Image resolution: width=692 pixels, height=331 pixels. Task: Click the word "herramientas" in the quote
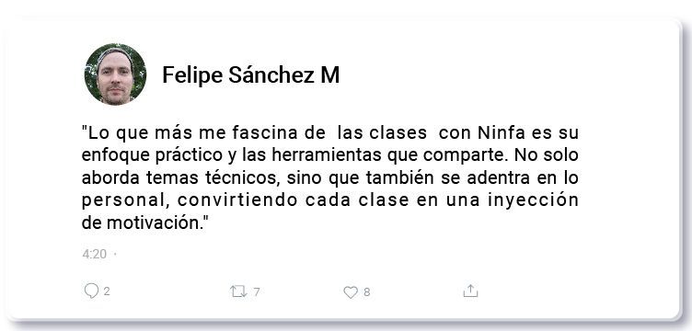326,155
